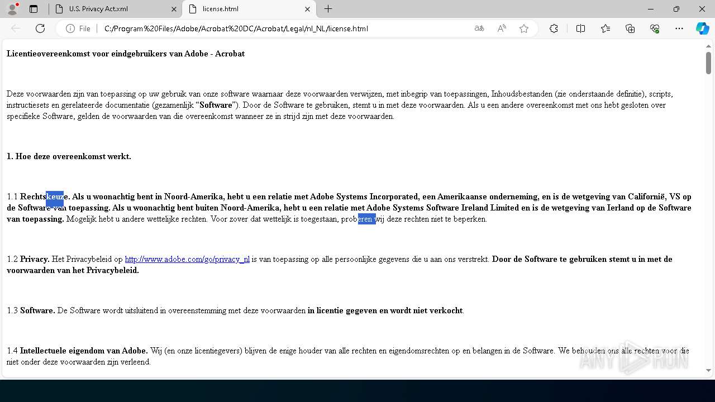Open Settings and more ellipsis menu
Image resolution: width=715 pixels, height=402 pixels.
[679, 28]
